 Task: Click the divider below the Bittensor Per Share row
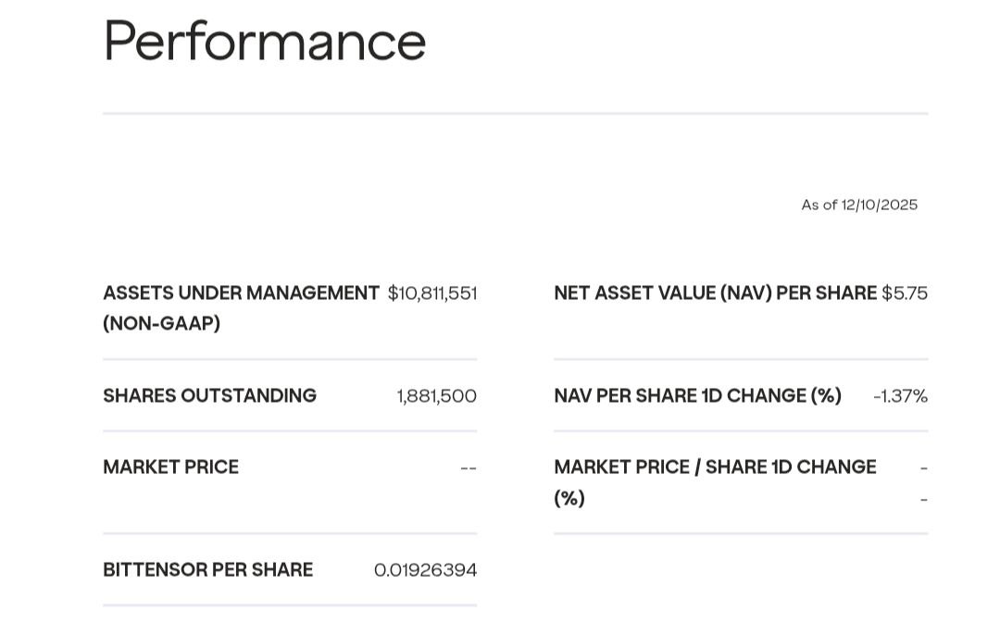[x=290, y=605]
